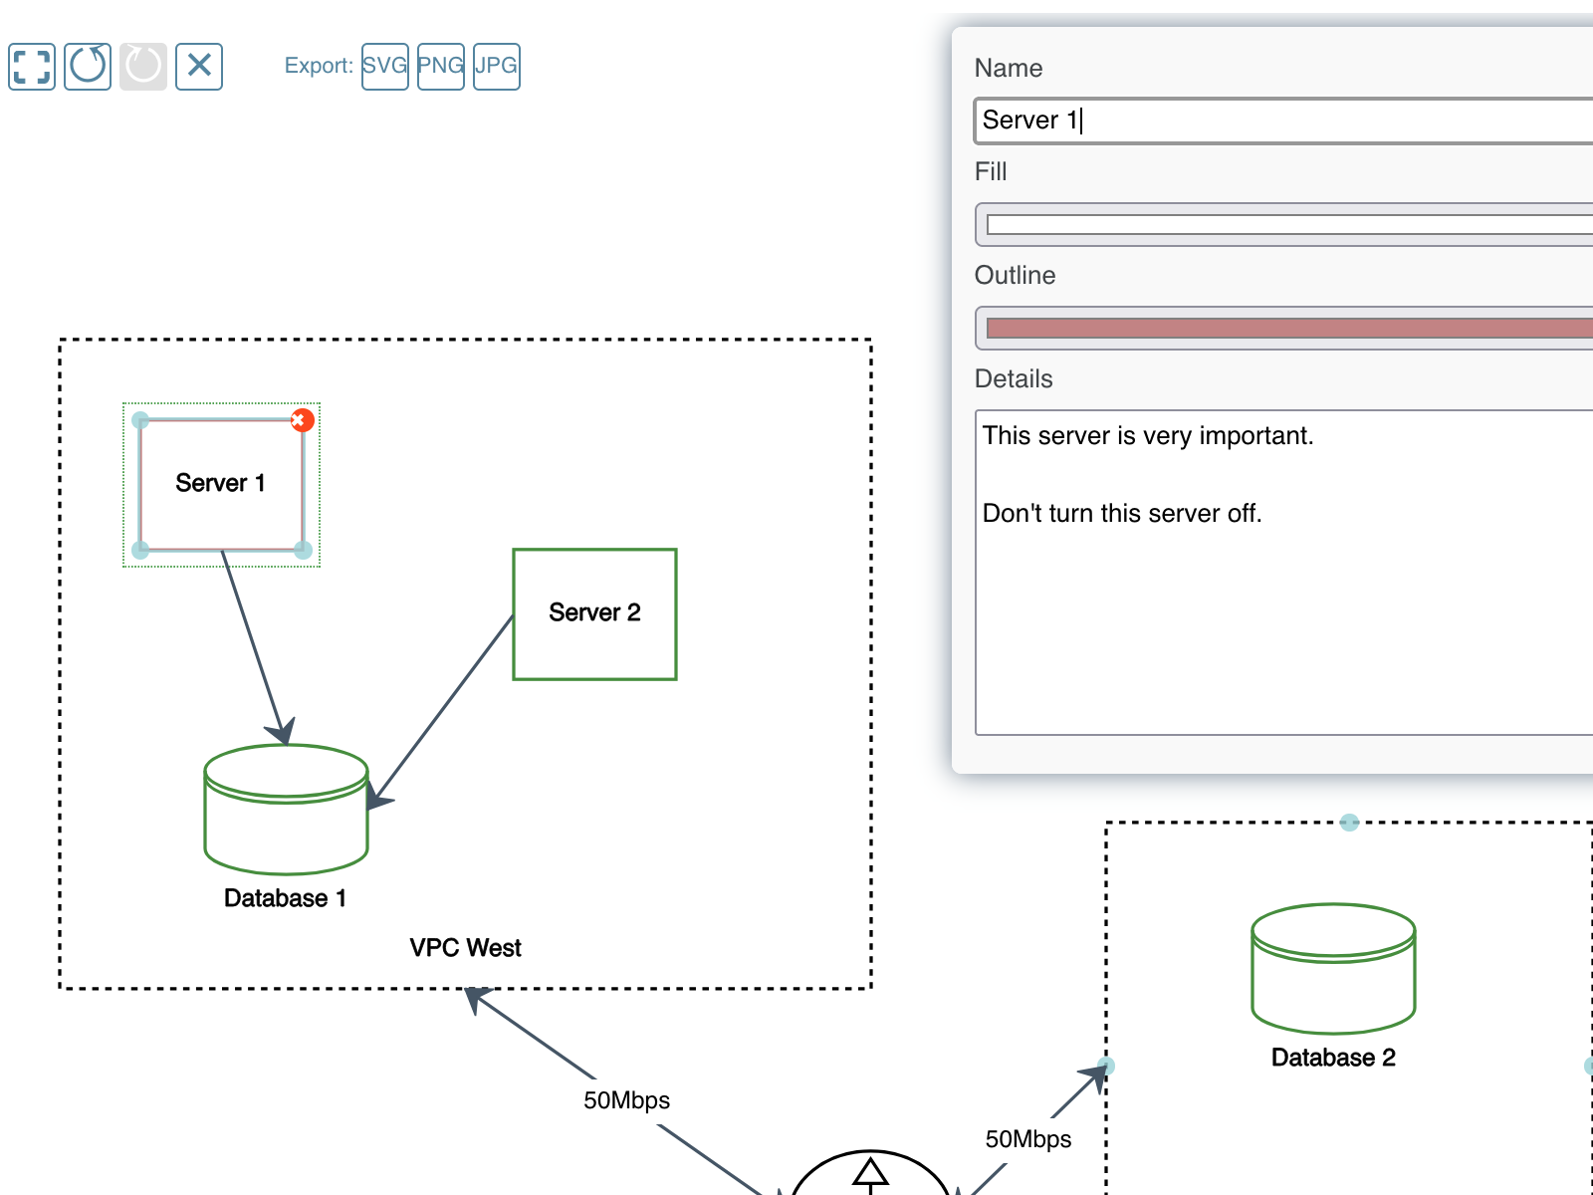The height and width of the screenshot is (1195, 1593).
Task: Click the fullscreen fit-to-view icon
Action: click(32, 67)
